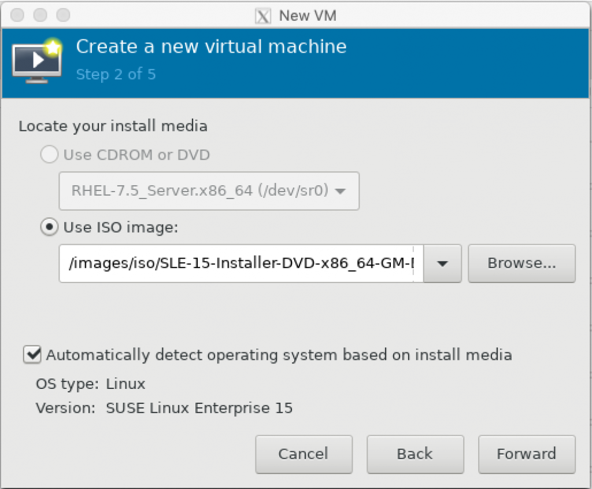Click the Step 2 of 5 label
This screenshot has height=489, width=592.
(116, 74)
